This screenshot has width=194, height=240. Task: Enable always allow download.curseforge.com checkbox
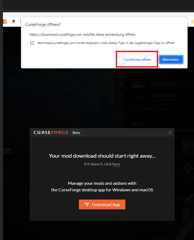tap(32, 43)
